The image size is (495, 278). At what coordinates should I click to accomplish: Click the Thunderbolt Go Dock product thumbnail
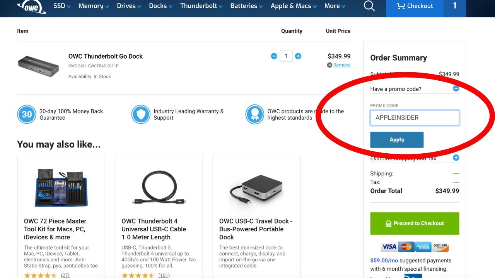(x=38, y=66)
